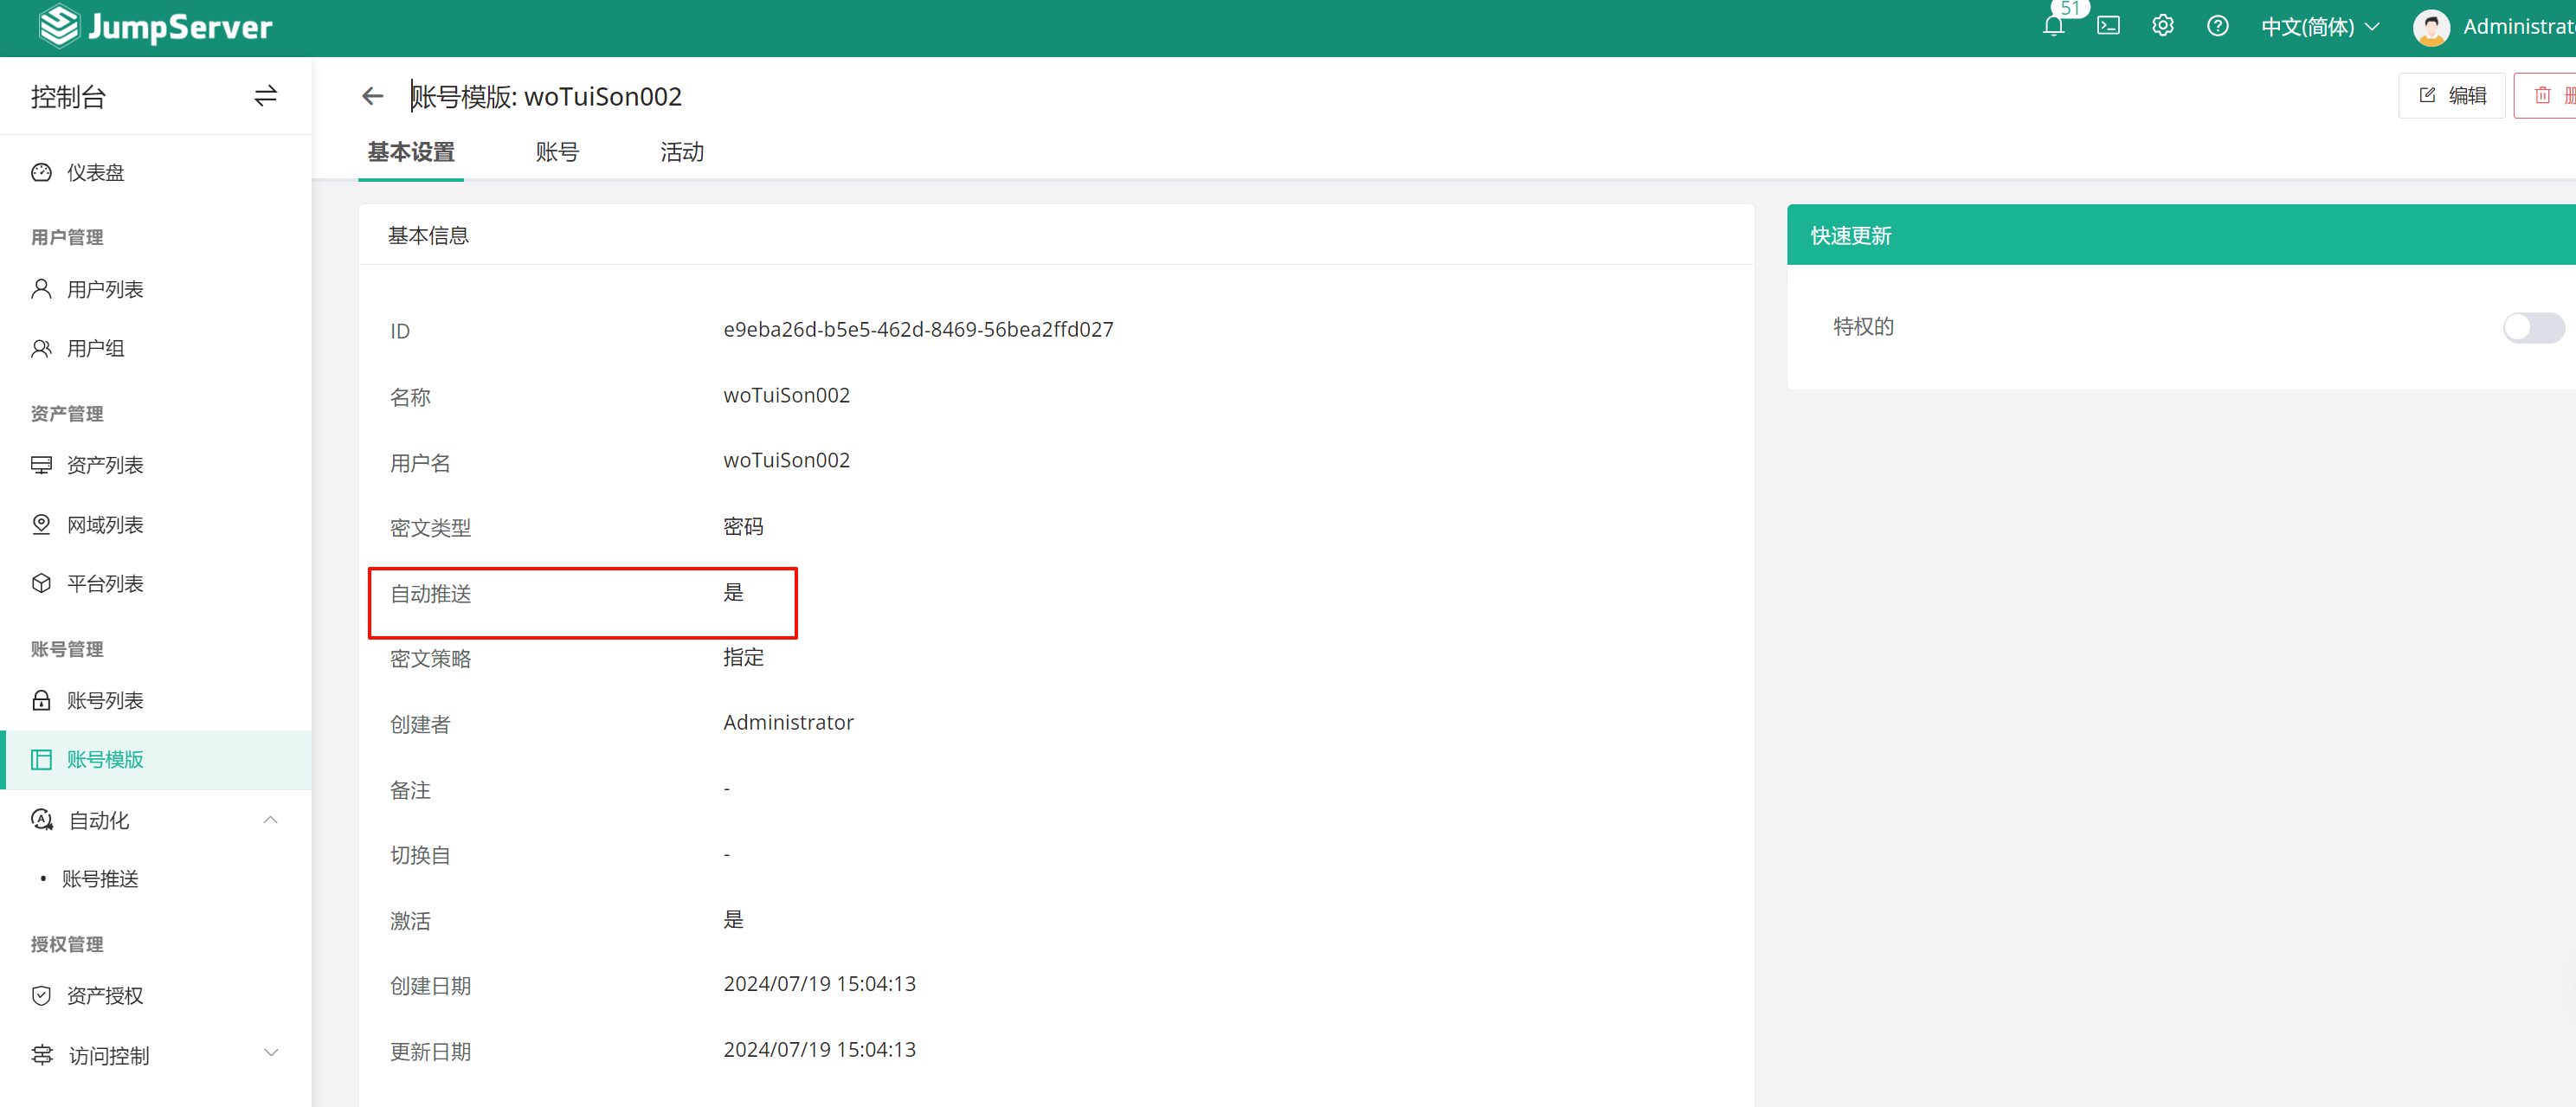Open system settings gear icon
The image size is (2576, 1107).
[2162, 27]
